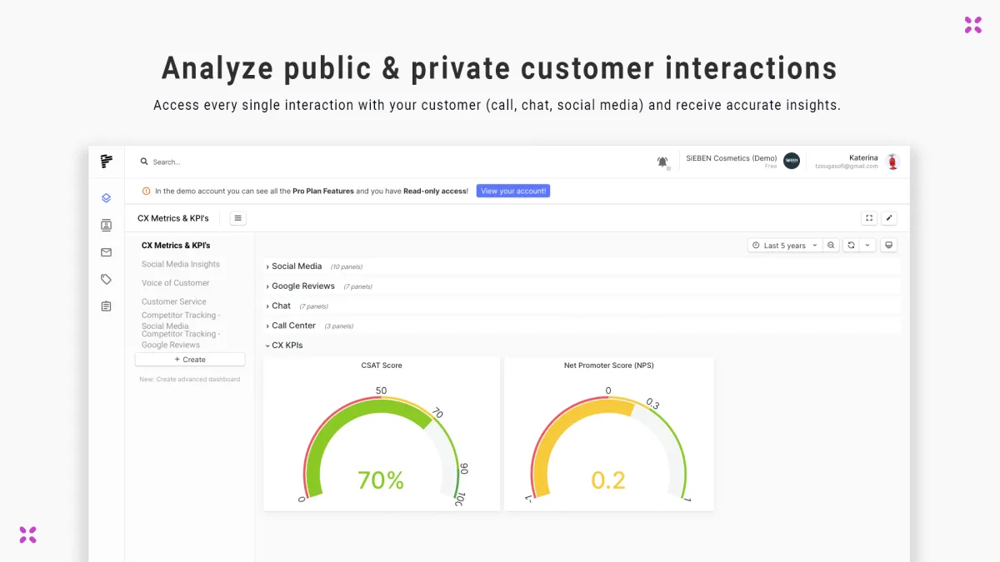
Task: Click the View your account! button
Action: click(513, 191)
